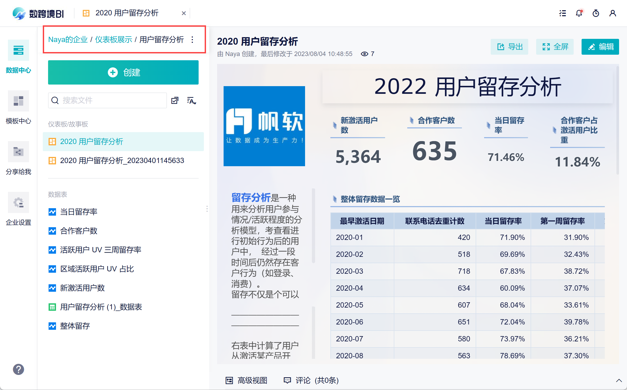Click the green 创建 create button

click(123, 72)
